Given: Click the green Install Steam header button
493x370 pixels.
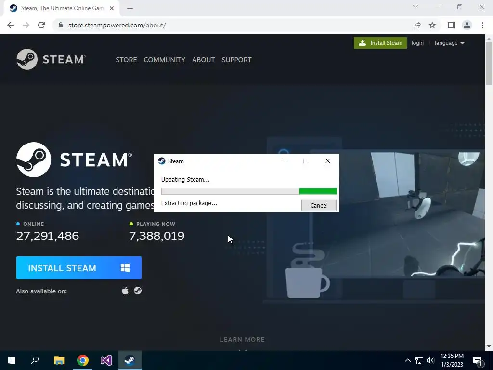Looking at the screenshot, I should (x=380, y=43).
